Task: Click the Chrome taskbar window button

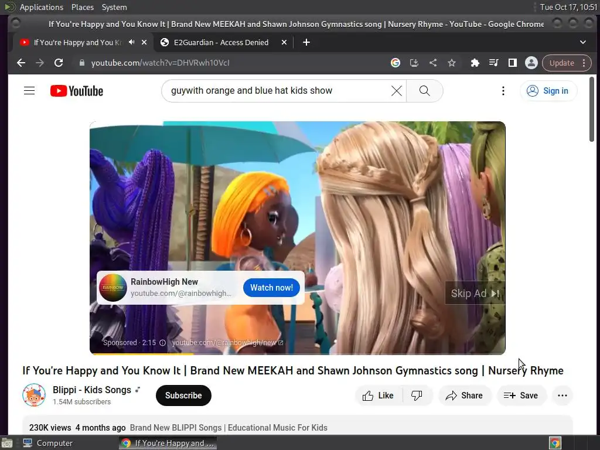Action: pos(168,443)
